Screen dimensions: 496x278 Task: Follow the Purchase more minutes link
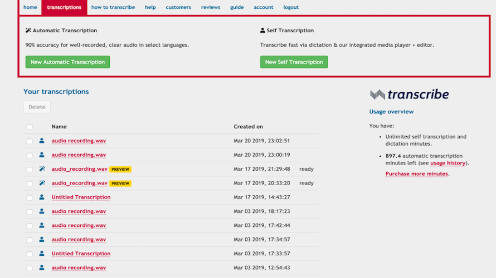point(417,174)
